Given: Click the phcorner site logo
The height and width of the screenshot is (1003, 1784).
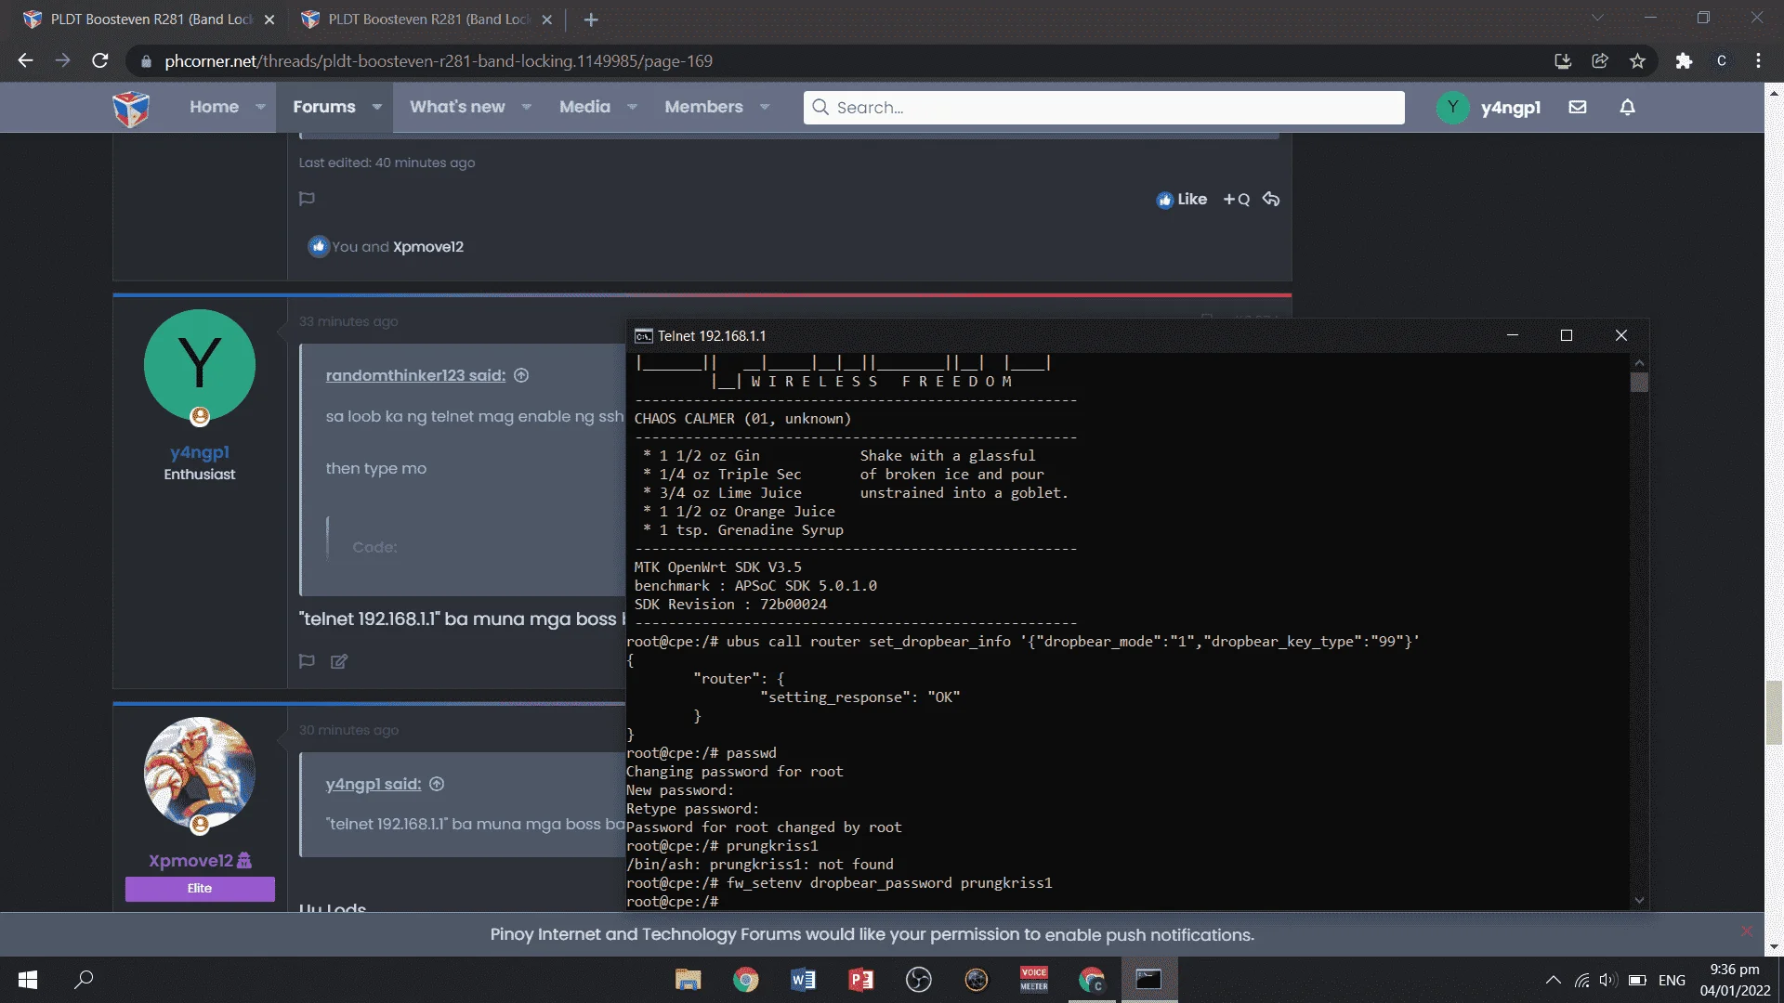Looking at the screenshot, I should click(x=131, y=108).
